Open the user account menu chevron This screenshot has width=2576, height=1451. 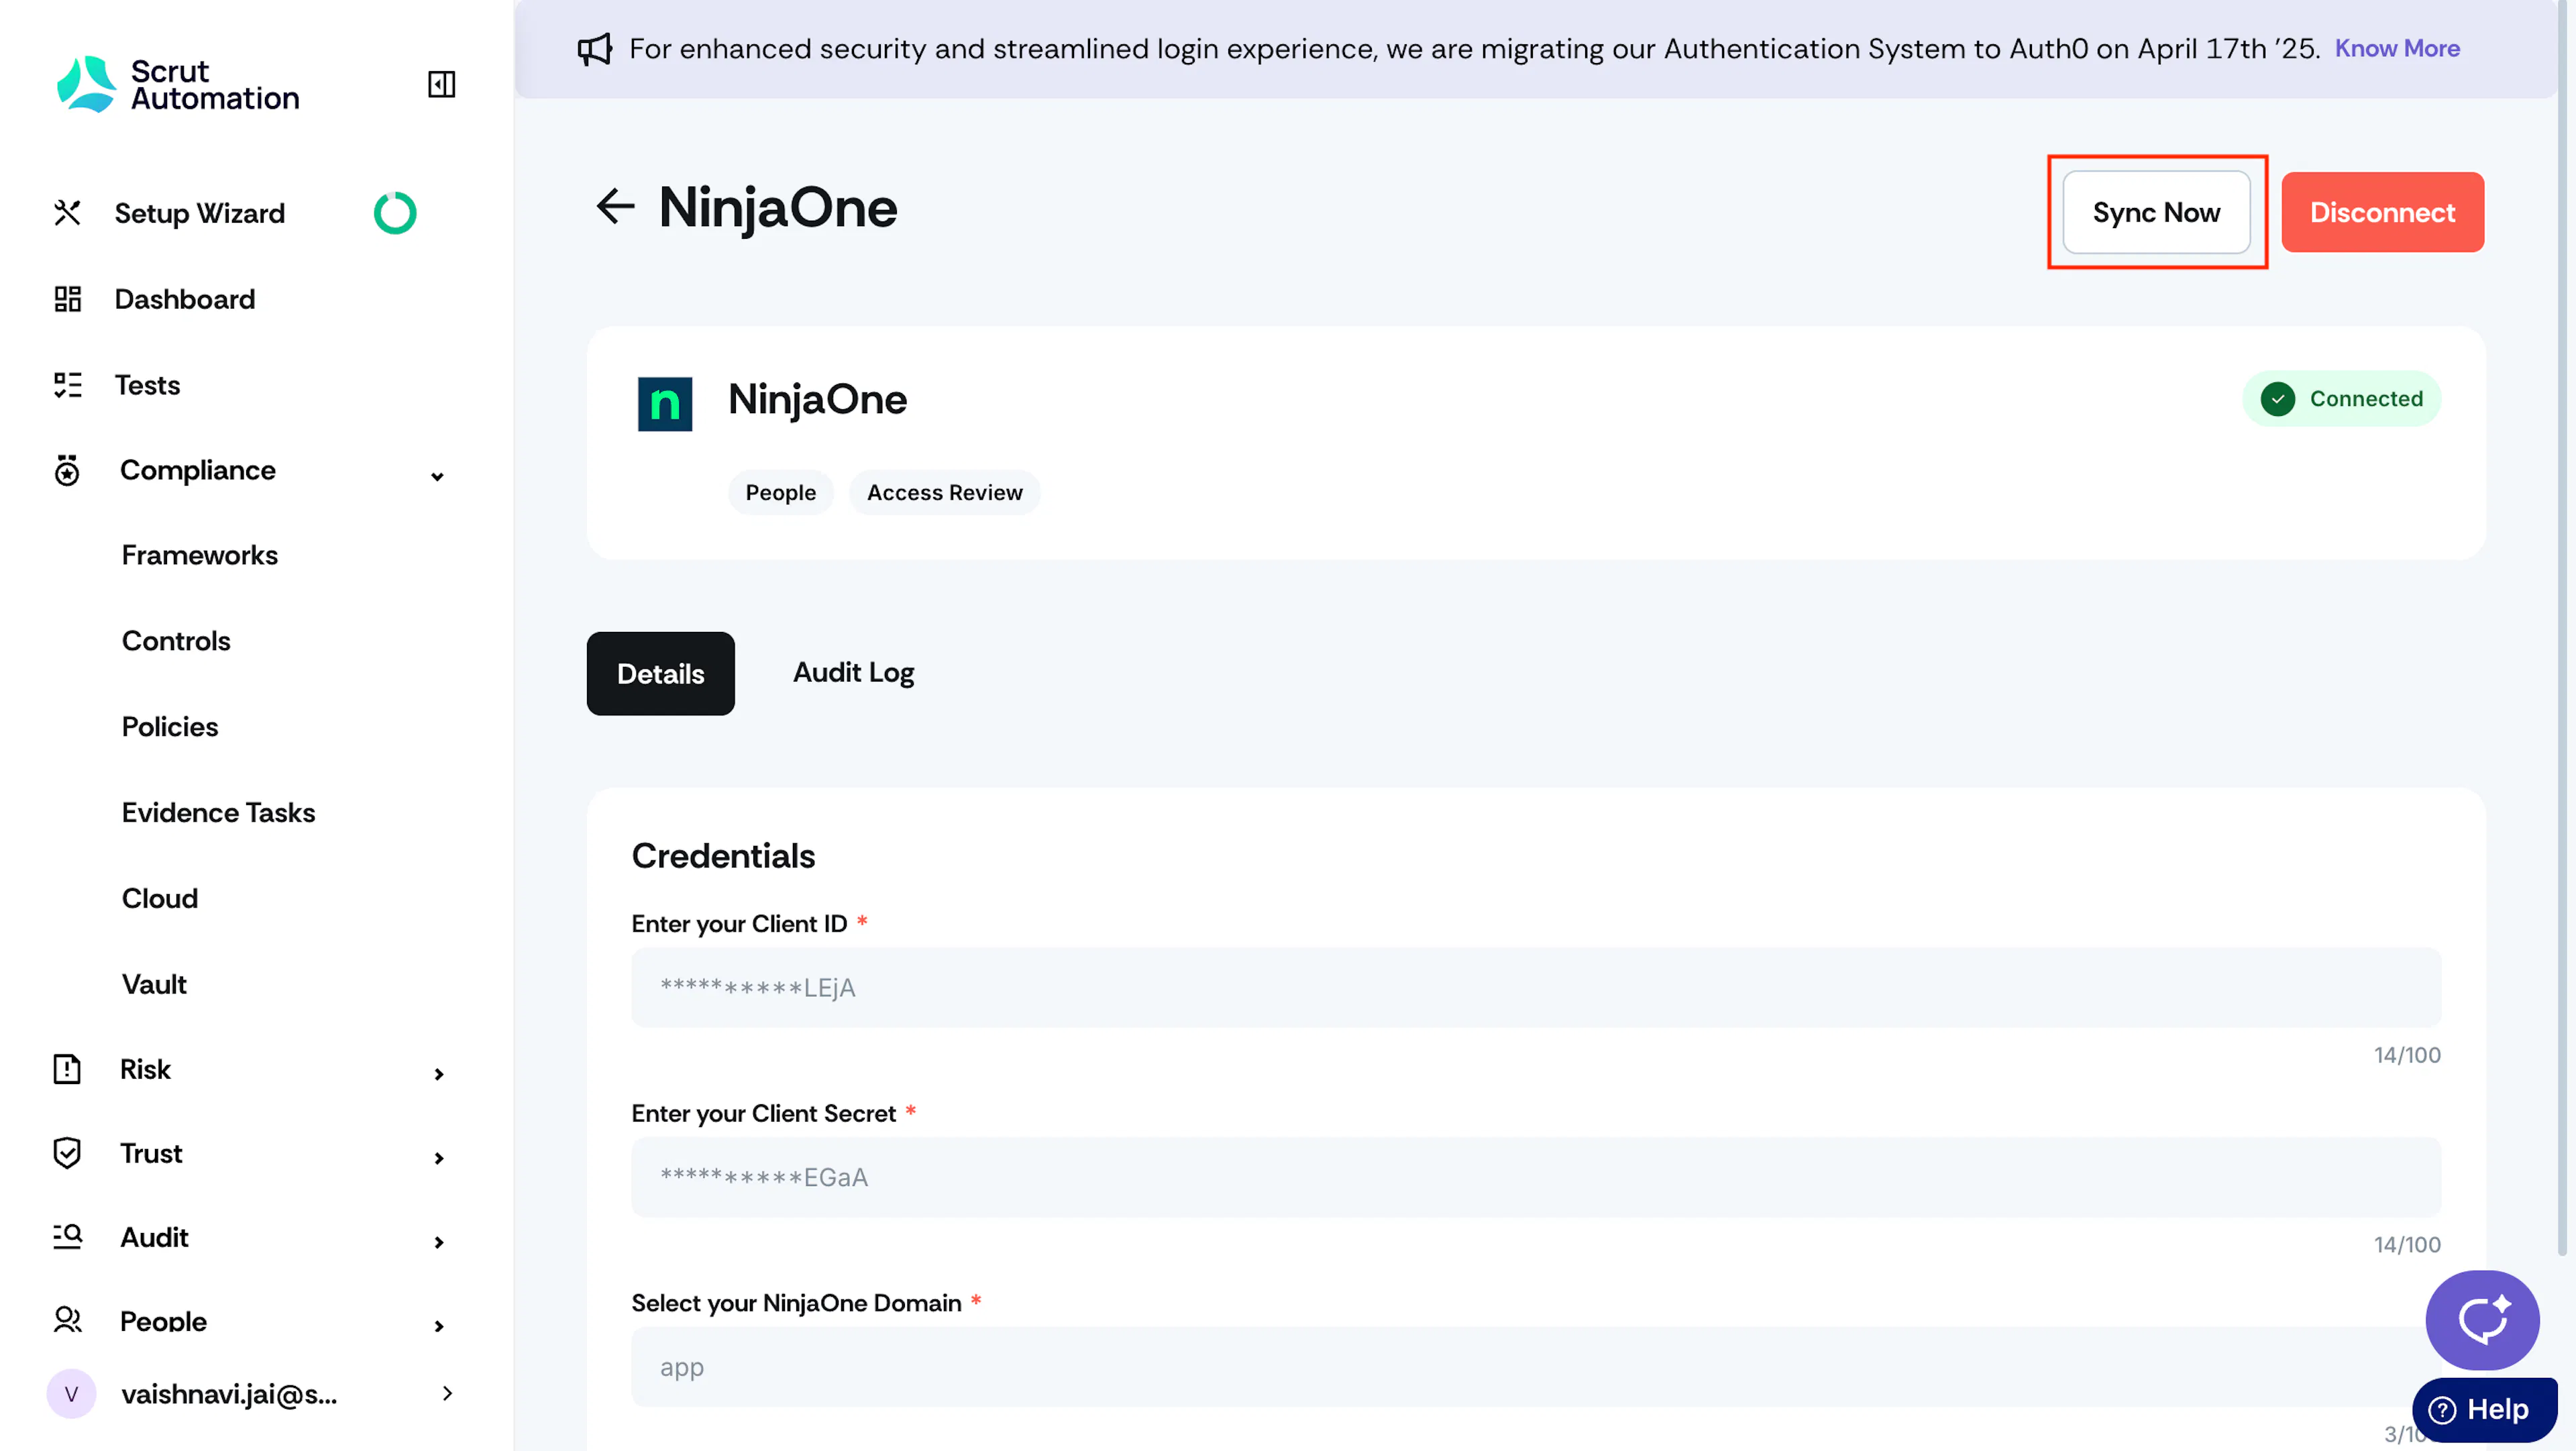point(447,1393)
